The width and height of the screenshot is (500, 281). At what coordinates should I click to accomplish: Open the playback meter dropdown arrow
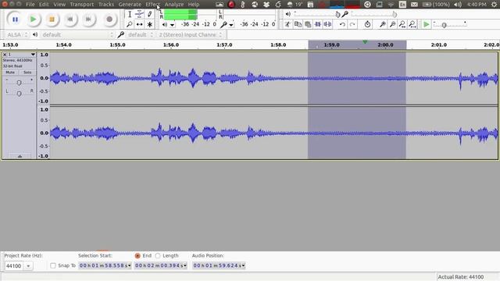[x=172, y=25]
